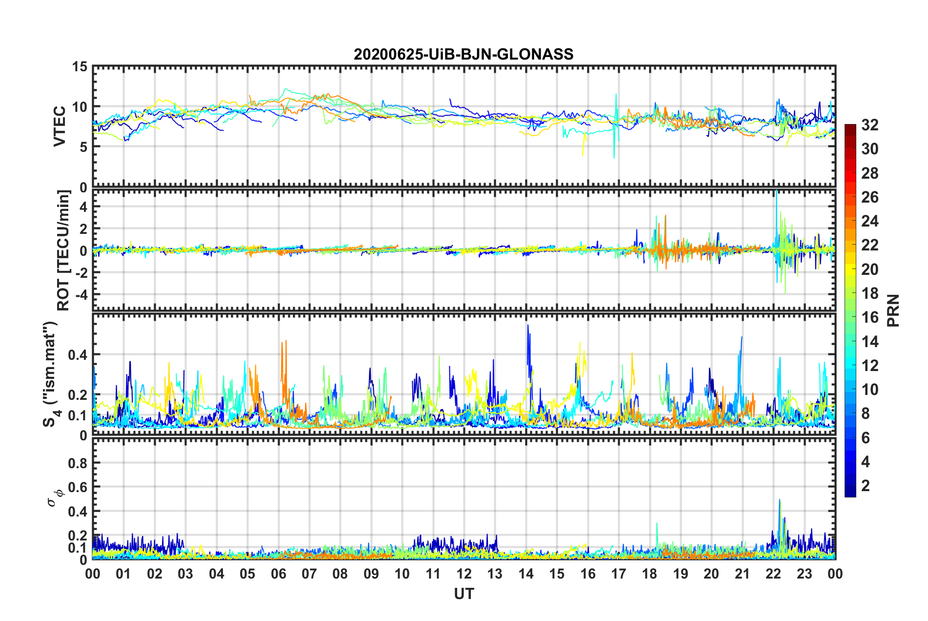Click PRN colorbar tick label 20
The width and height of the screenshot is (928, 621).
coord(869,269)
